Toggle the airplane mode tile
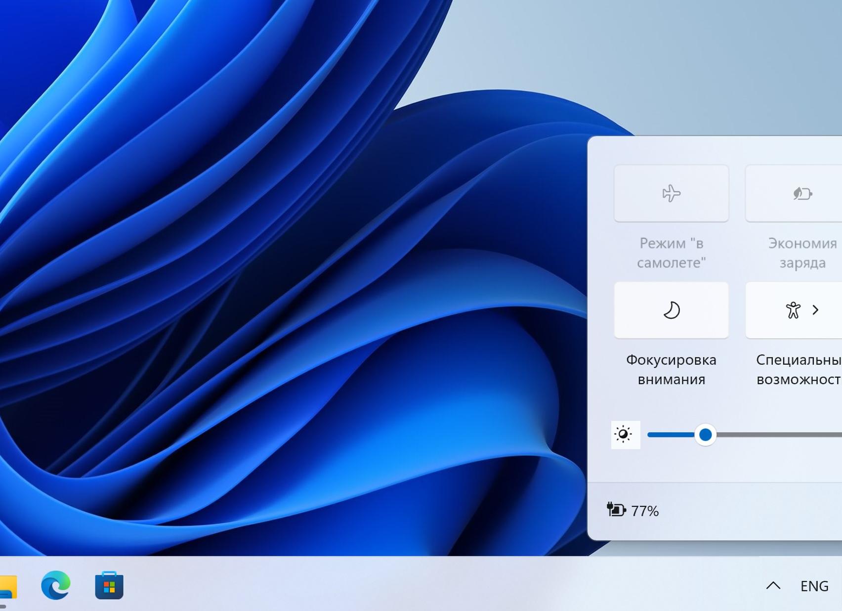This screenshot has height=611, width=842. [x=671, y=193]
